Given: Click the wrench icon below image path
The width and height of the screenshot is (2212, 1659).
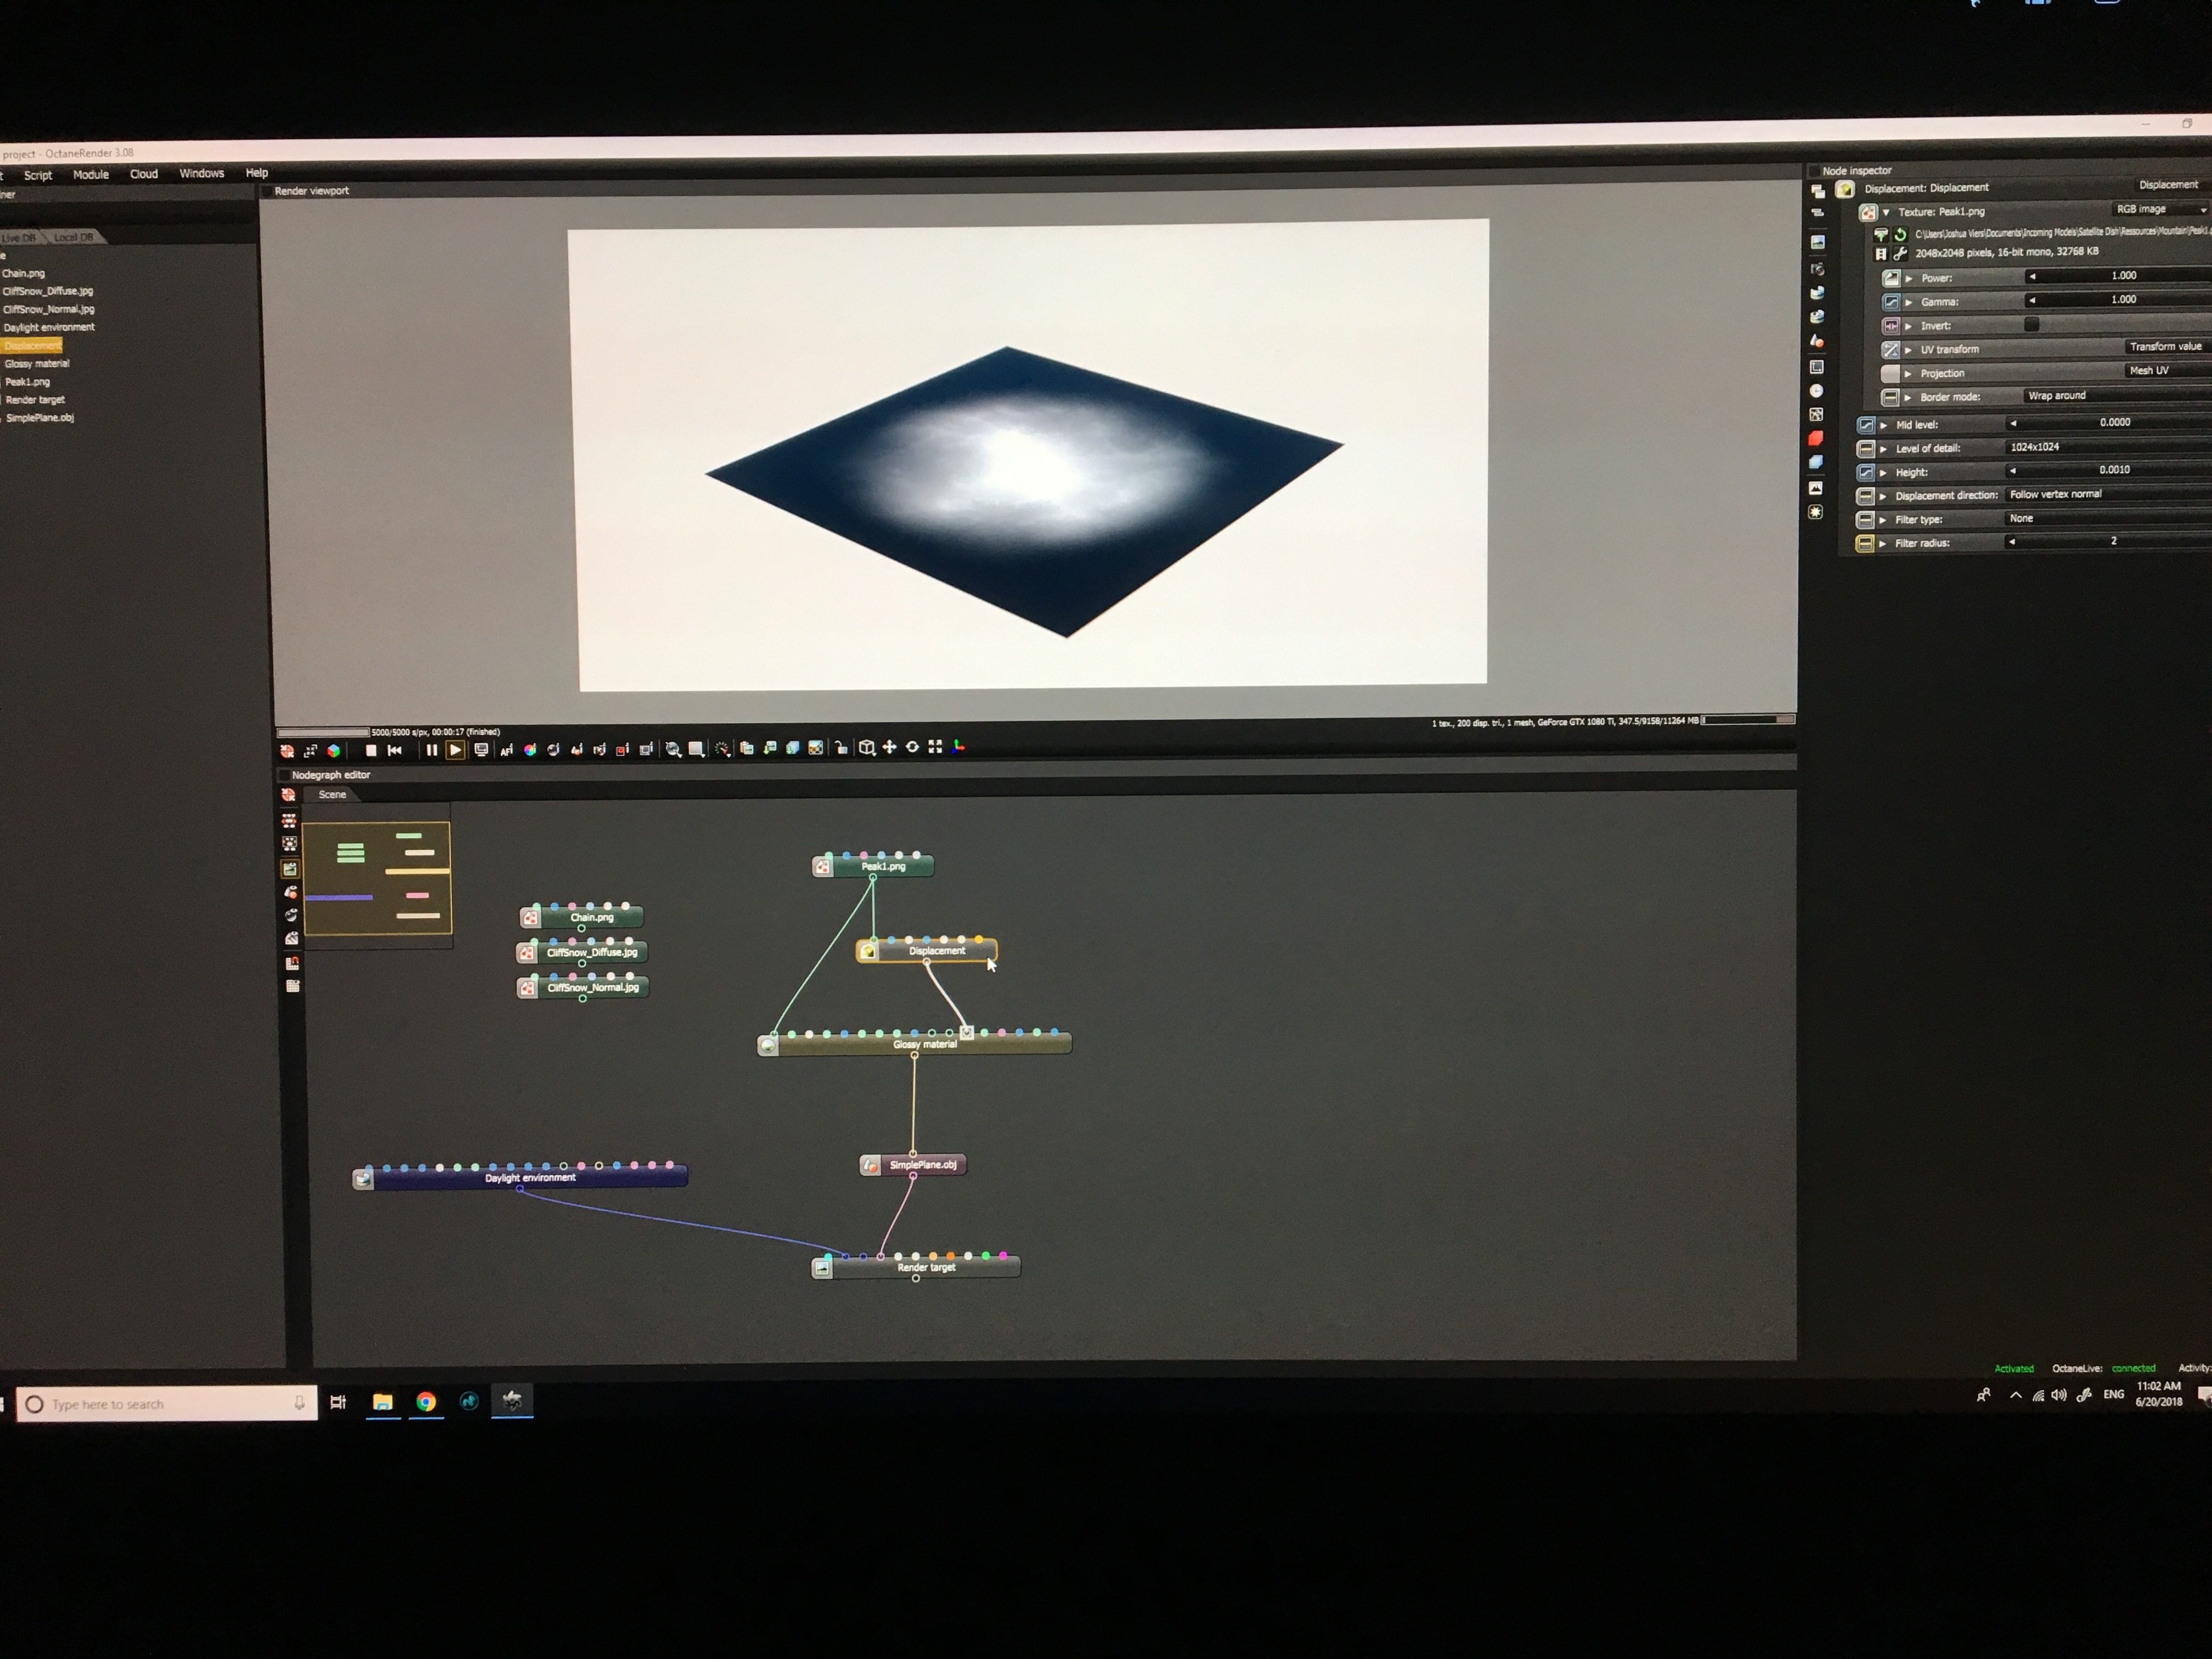Looking at the screenshot, I should pyautogui.click(x=1900, y=254).
